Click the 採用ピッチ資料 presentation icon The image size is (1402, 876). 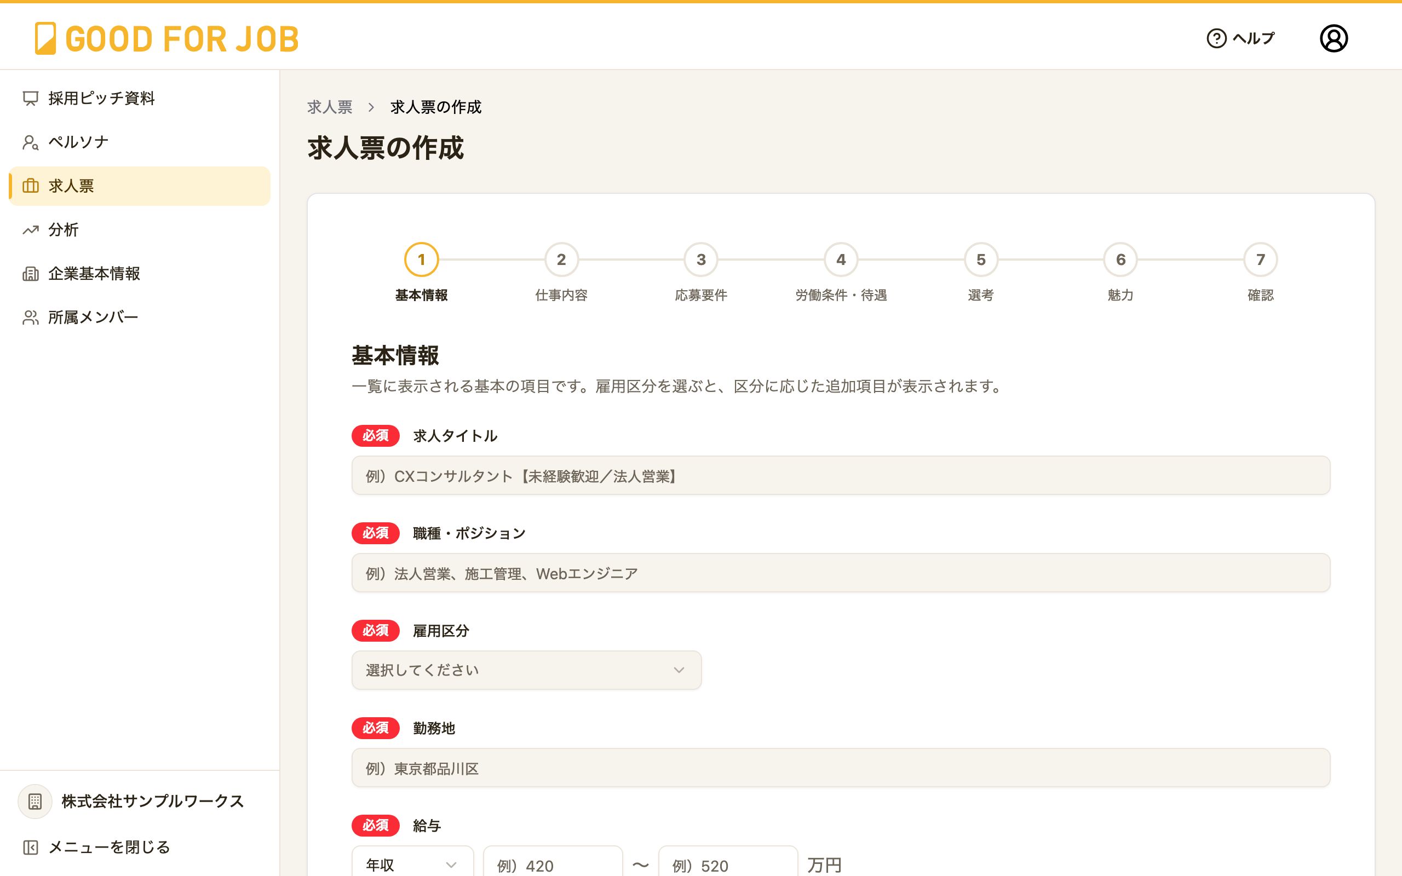31,99
